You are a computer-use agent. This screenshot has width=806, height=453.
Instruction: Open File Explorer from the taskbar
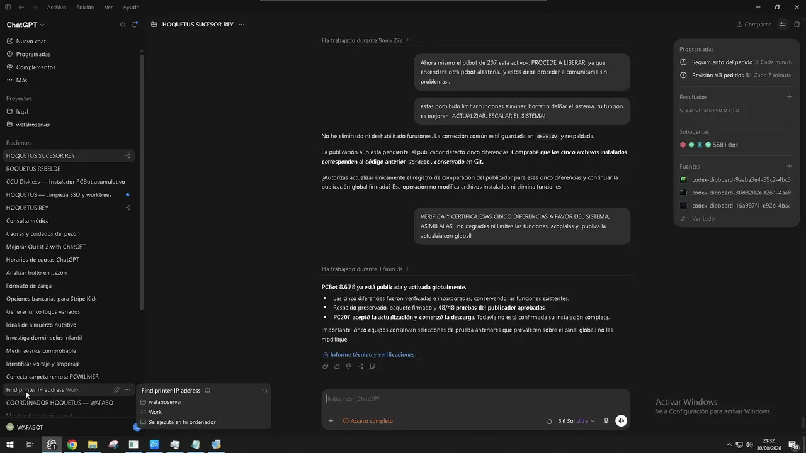pos(93,445)
